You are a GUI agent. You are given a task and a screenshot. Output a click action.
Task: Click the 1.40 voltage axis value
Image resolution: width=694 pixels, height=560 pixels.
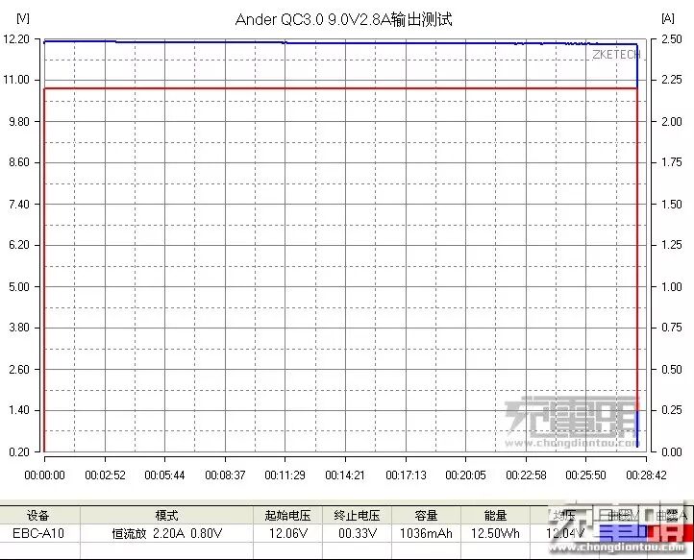coord(19,410)
